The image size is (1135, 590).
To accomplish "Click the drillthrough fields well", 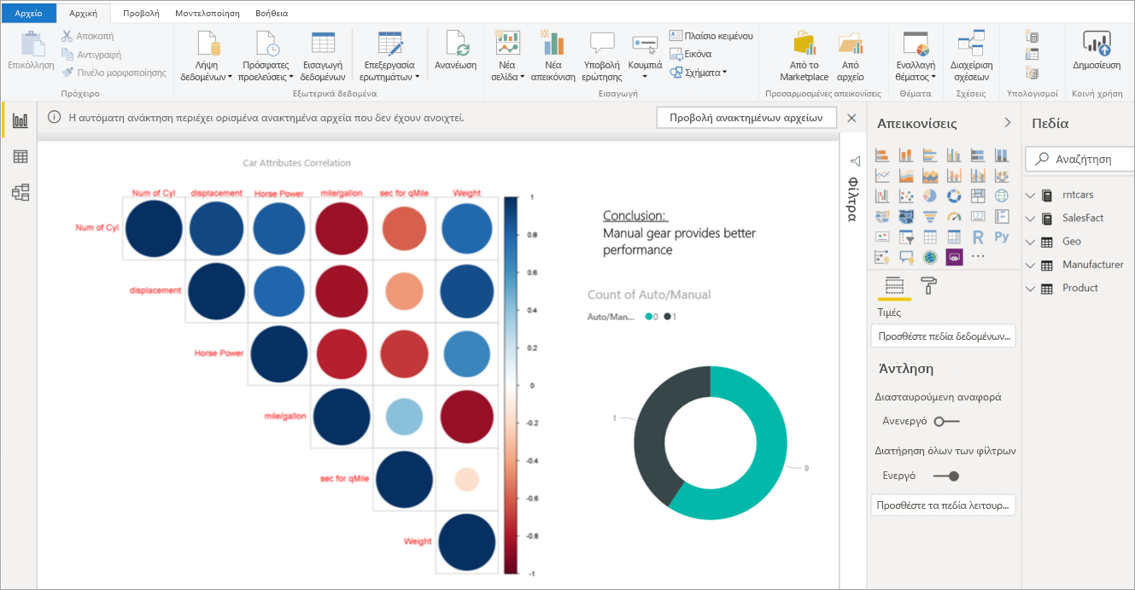I will [x=944, y=505].
